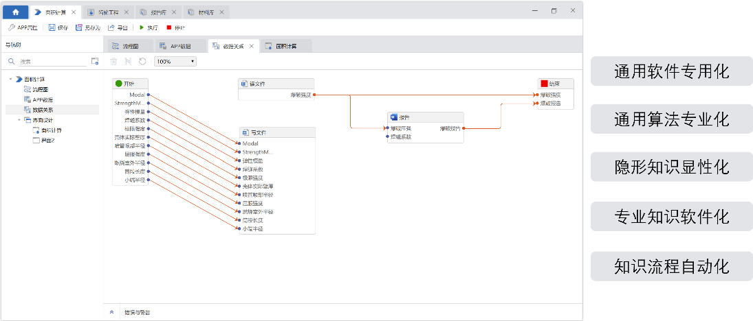Click the Home icon tab
This screenshot has height=321, width=753.
coord(15,12)
